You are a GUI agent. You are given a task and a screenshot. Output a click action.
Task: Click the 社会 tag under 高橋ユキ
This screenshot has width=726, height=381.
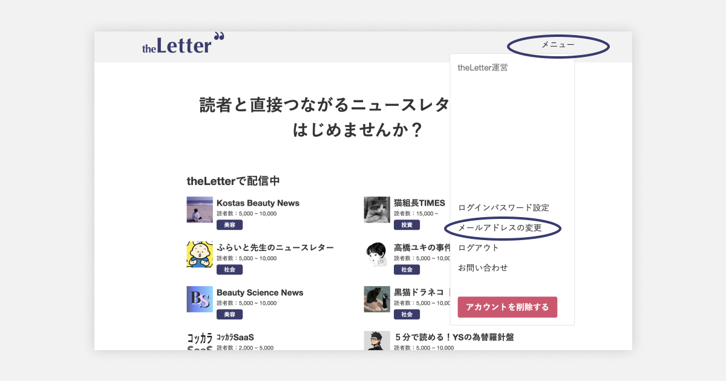click(407, 270)
